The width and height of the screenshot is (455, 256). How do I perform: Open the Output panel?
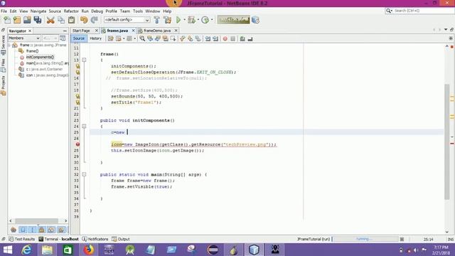[x=121, y=239]
